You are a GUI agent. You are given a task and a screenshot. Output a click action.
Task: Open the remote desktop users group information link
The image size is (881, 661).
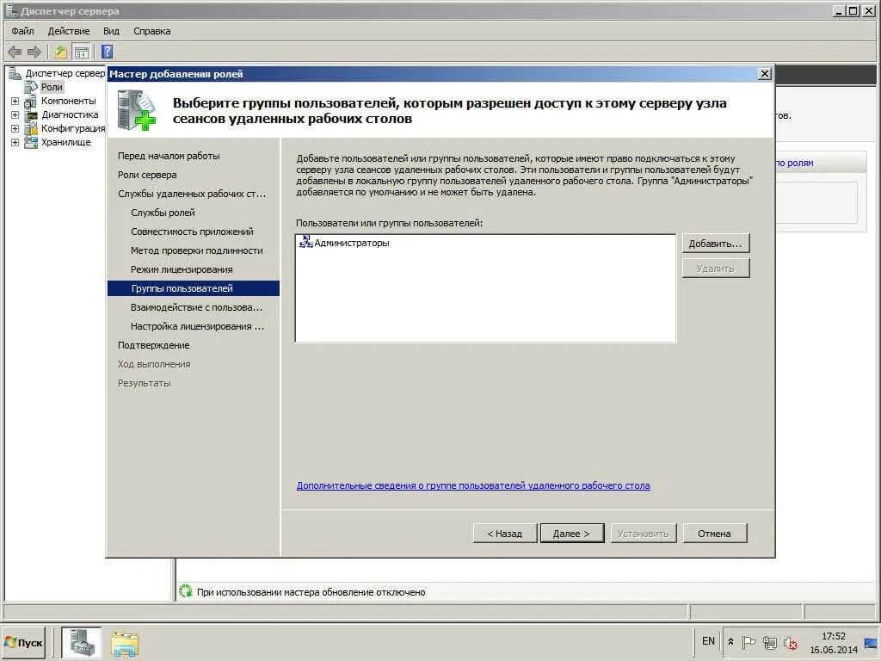[471, 485]
